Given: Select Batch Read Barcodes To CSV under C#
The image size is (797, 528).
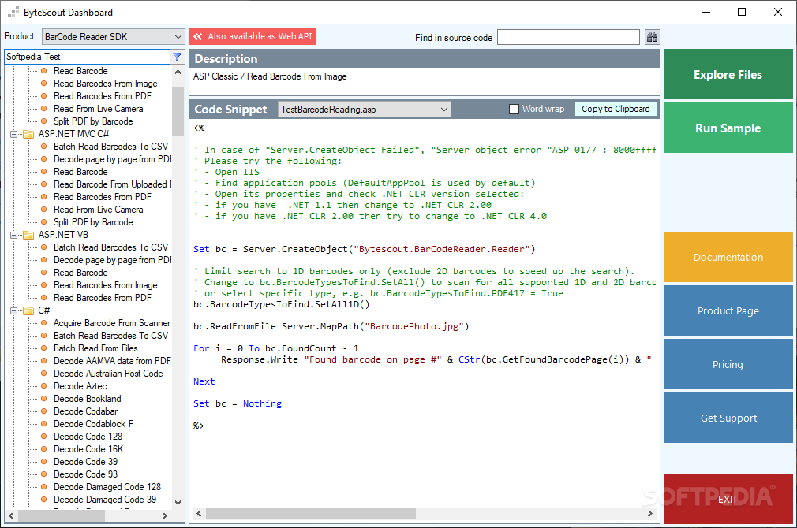Looking at the screenshot, I should [x=110, y=336].
